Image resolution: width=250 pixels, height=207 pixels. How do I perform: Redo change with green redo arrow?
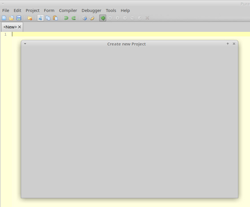click(74, 18)
